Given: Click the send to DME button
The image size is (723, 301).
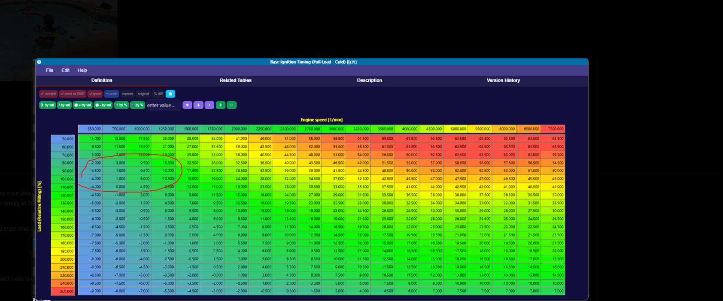Looking at the screenshot, I should pyautogui.click(x=73, y=94).
